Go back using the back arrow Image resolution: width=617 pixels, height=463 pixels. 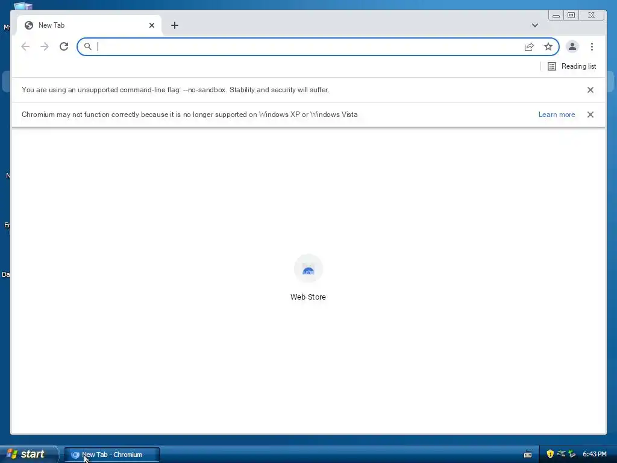tap(25, 46)
